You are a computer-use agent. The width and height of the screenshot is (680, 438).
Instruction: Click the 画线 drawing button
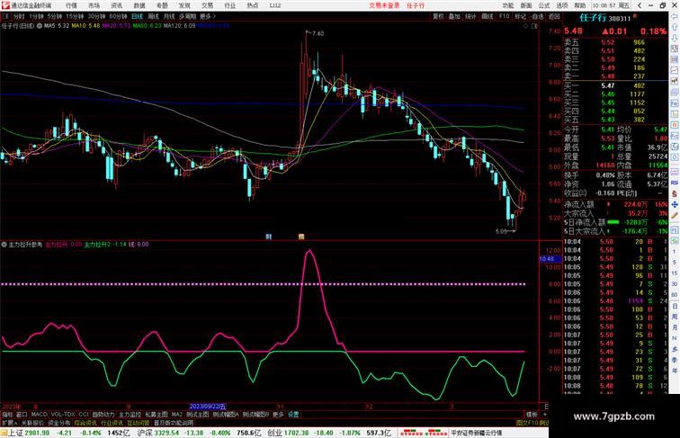pos(488,16)
